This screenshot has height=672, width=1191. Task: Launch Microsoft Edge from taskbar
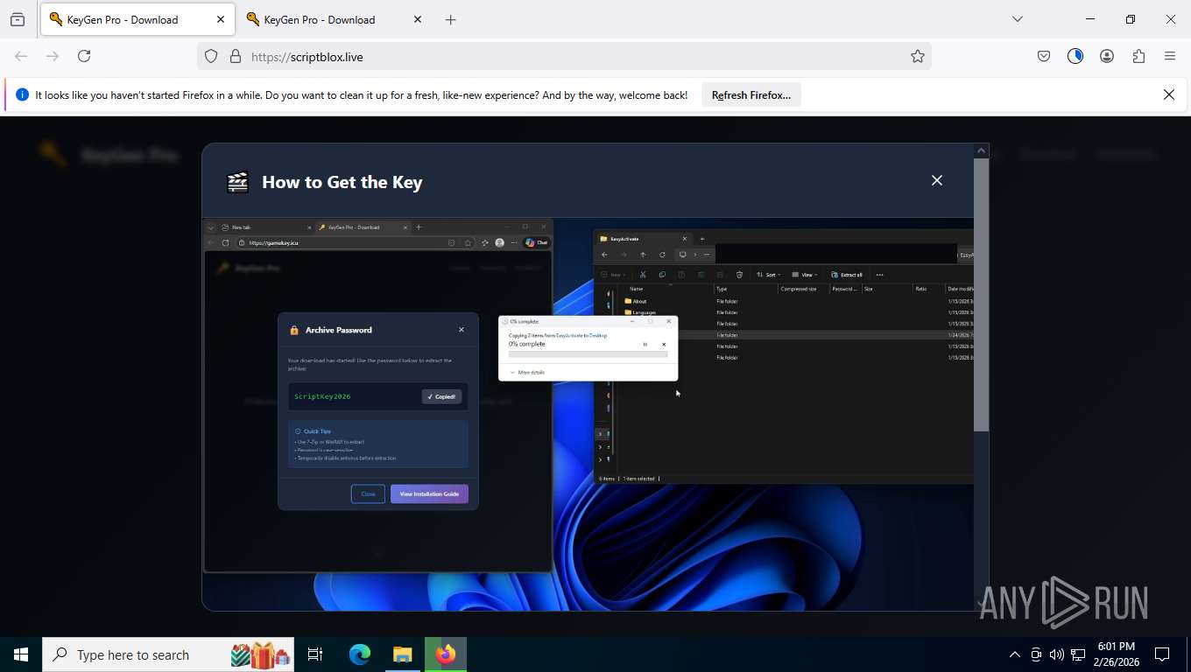pyautogui.click(x=360, y=654)
